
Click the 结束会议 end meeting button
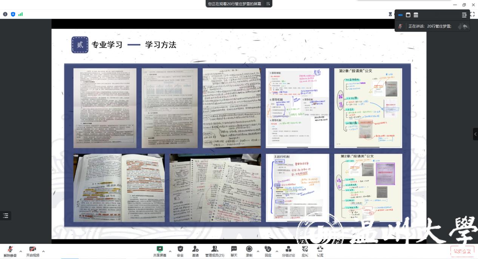[x=462, y=251]
